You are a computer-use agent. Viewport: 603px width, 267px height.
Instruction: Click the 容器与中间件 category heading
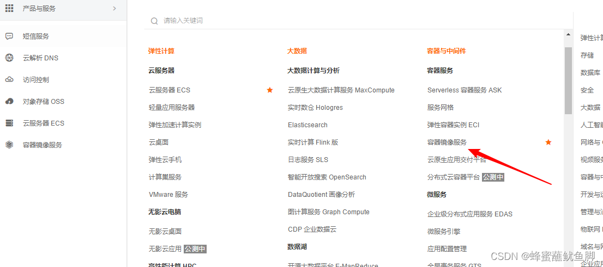pyautogui.click(x=447, y=51)
